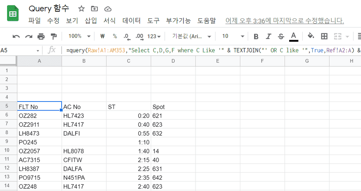361x191 pixels.
Task: Click the Query 함수 document title
Action: coord(49,9)
